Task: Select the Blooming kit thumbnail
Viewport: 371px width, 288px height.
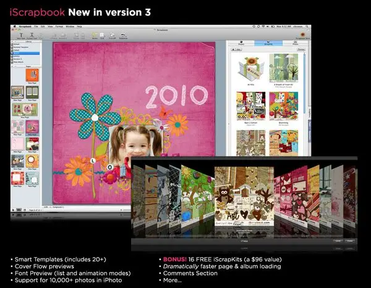Action: [283, 106]
